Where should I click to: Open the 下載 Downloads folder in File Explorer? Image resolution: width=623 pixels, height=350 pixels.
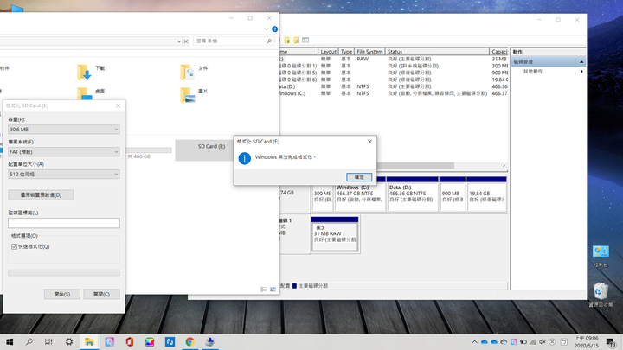tap(91, 72)
